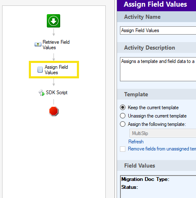196x198 pixels.
Task: Choose Keep the current template option
Action: [x=122, y=108]
